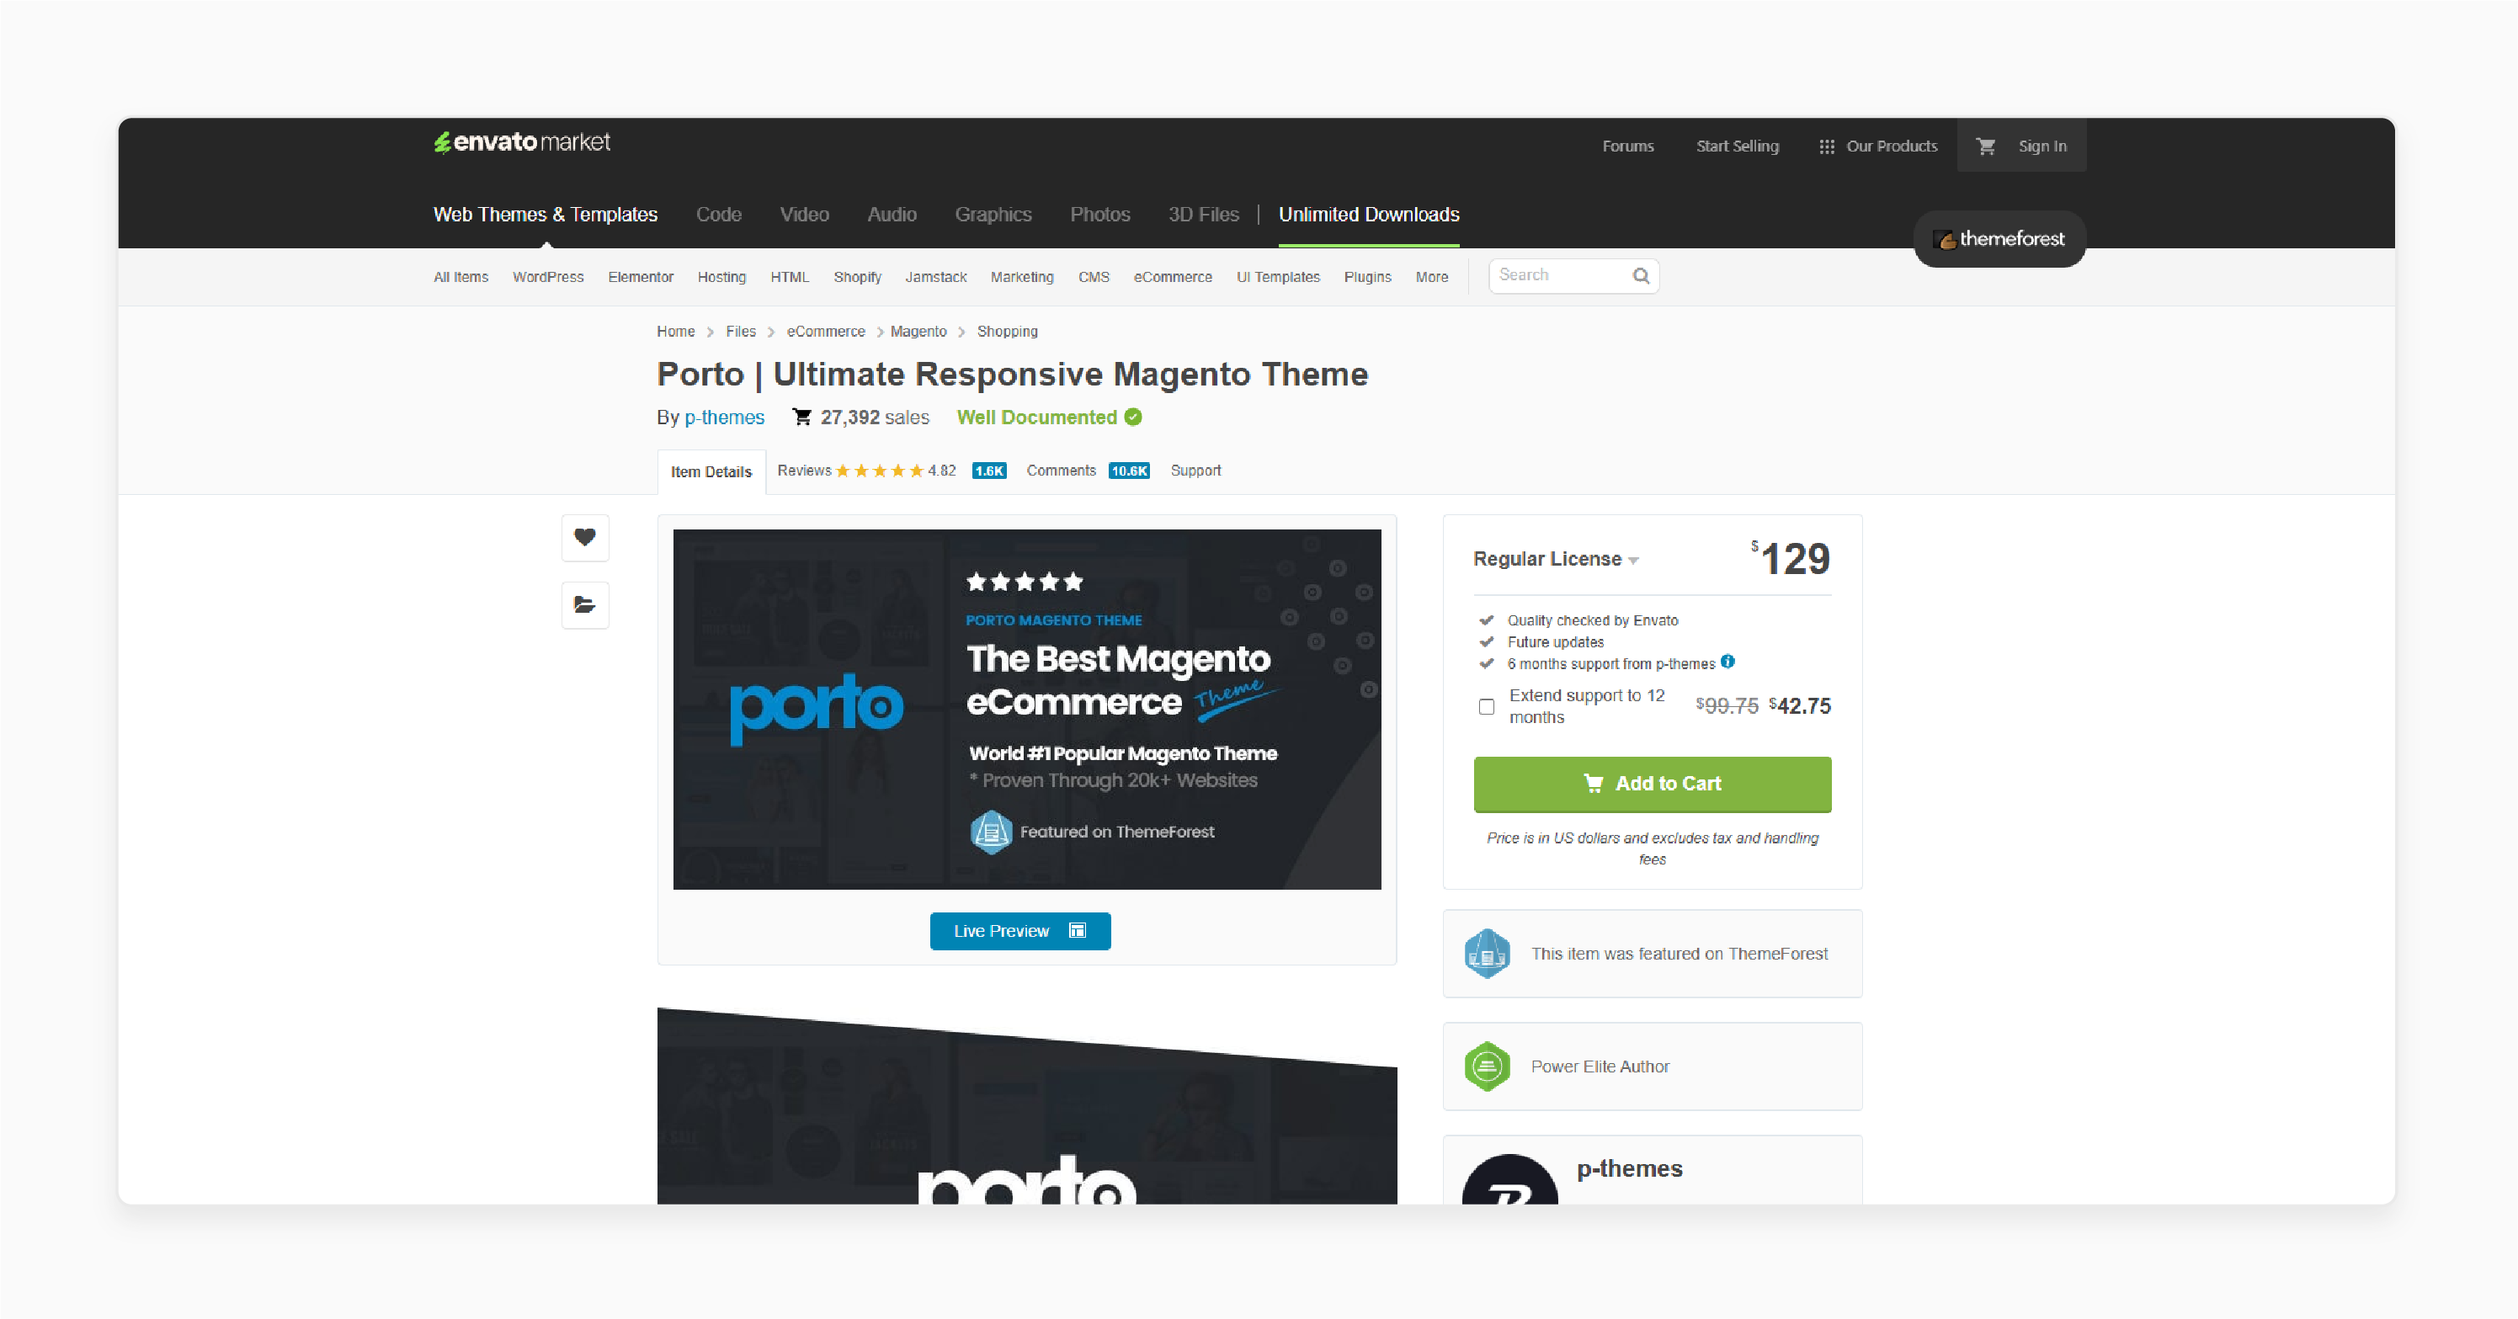Image resolution: width=2518 pixels, height=1319 pixels.
Task: Select Elementor category
Action: coord(641,278)
